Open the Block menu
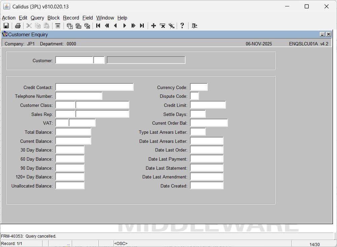Screen dimensions: 337x247 pos(54,18)
